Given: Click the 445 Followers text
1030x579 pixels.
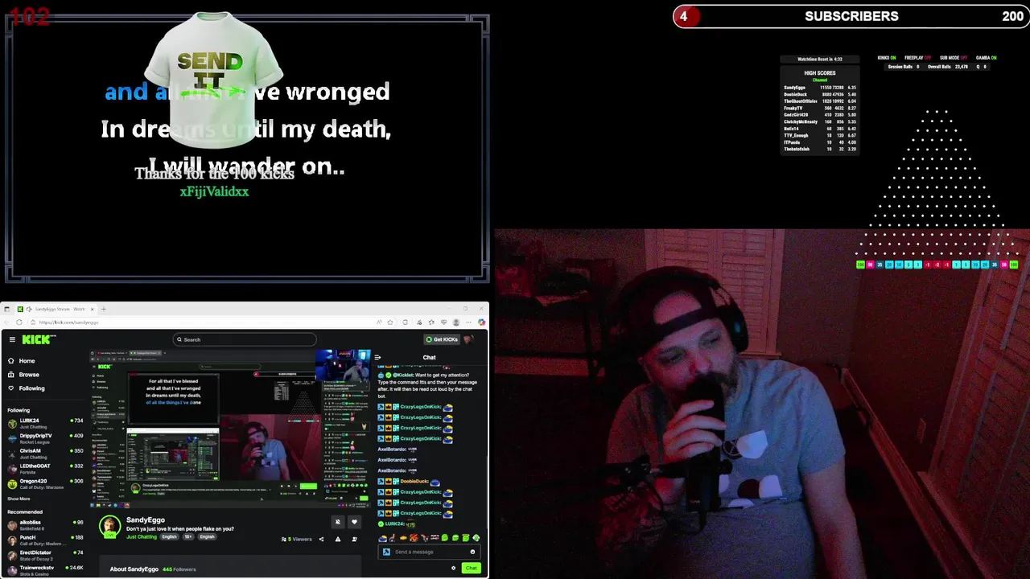Looking at the screenshot, I should click(x=179, y=569).
